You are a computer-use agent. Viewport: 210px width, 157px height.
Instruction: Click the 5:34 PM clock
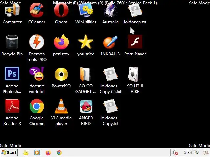click(x=192, y=153)
